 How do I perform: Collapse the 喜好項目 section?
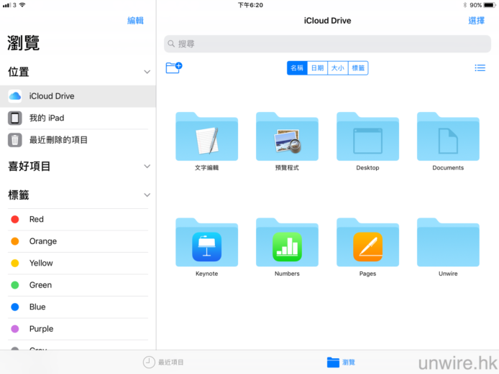click(x=147, y=167)
